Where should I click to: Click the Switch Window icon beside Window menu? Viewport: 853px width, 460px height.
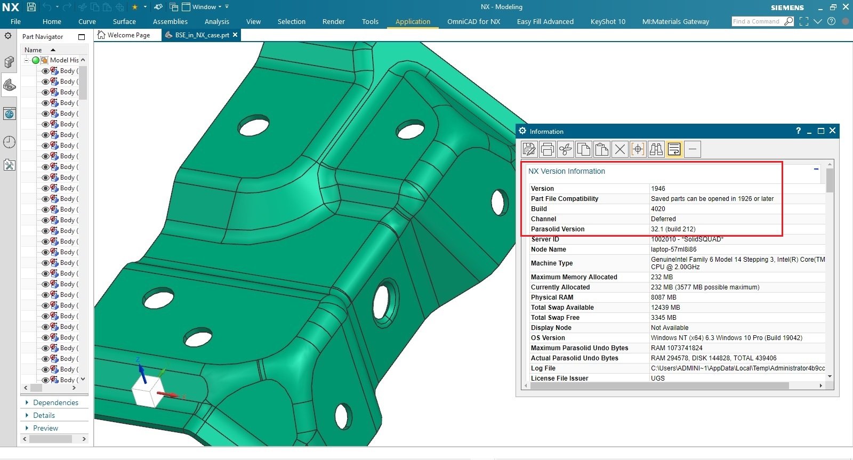173,7
